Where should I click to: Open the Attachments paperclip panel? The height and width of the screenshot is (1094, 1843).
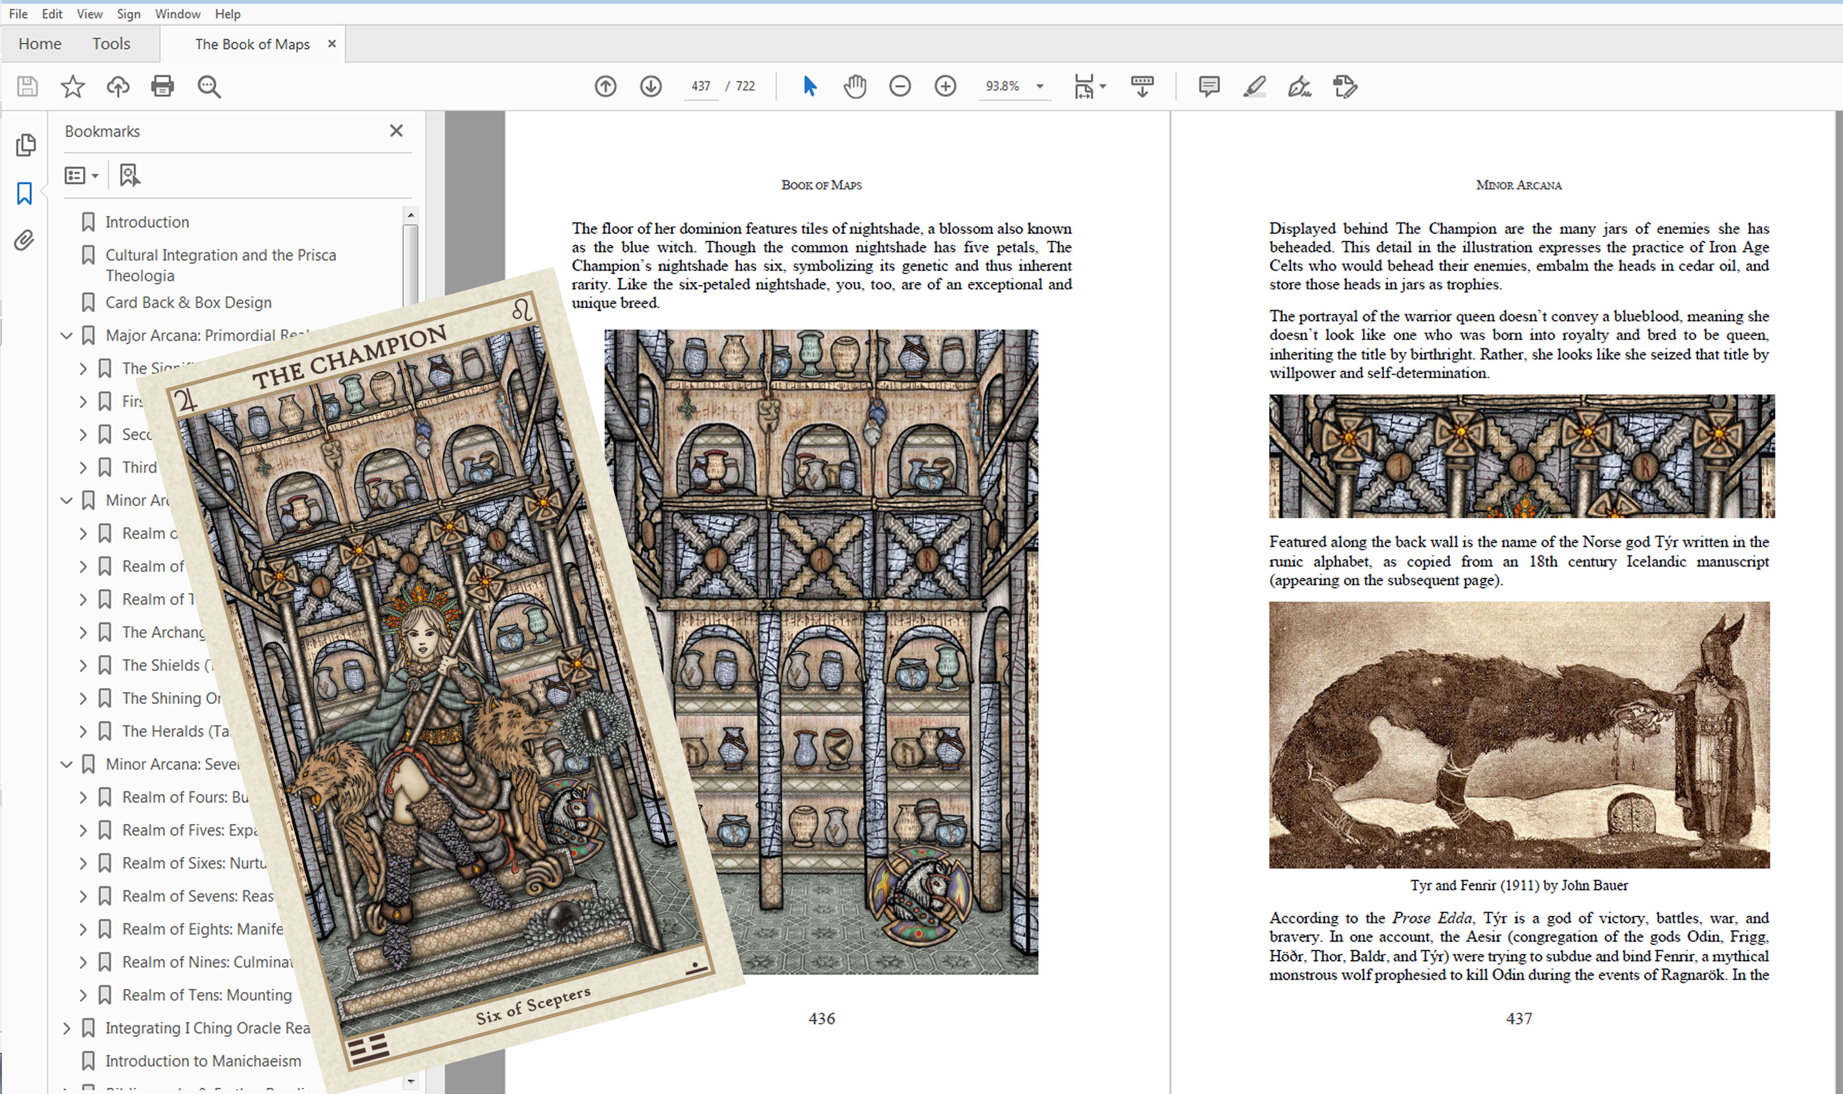click(x=25, y=240)
